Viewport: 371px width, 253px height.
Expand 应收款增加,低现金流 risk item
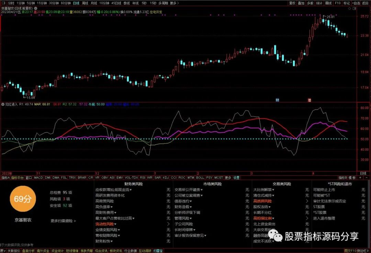[x=114, y=189]
